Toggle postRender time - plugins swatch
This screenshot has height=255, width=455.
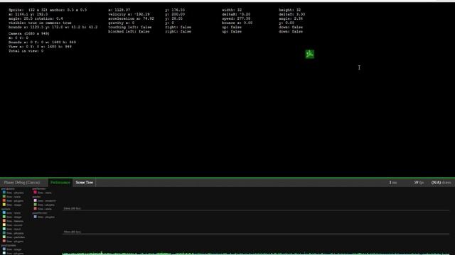pyautogui.click(x=35, y=217)
